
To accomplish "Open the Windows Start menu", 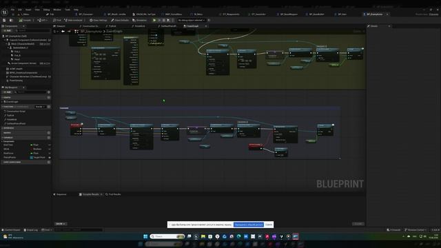I will 145,236.
